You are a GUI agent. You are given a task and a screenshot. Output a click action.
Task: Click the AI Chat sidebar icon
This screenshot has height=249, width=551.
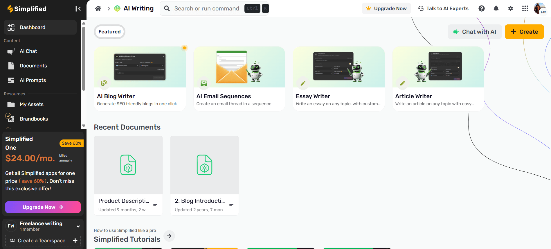pyautogui.click(x=11, y=51)
